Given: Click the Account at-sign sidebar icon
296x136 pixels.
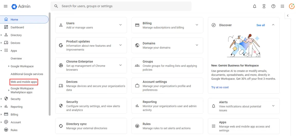Looking at the screenshot, I should coord(6,122).
